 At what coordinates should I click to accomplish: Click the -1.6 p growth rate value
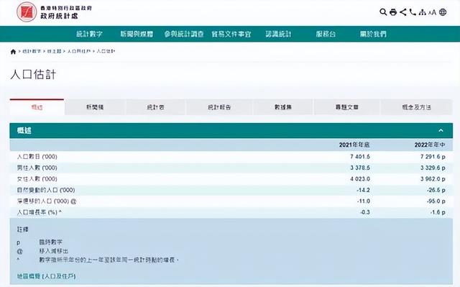pyautogui.click(x=438, y=212)
